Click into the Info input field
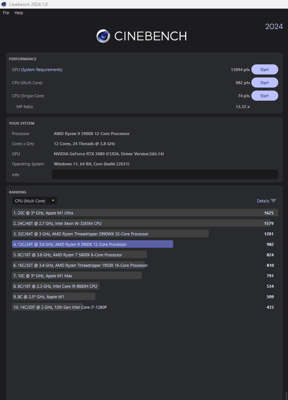Viewport: 288px width, 400px height. tap(165, 174)
